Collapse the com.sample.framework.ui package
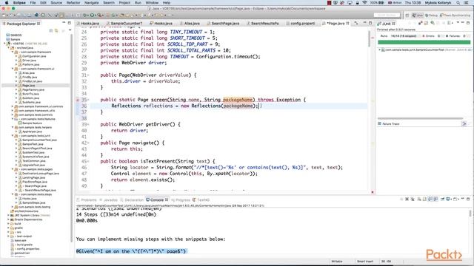 click(13, 69)
